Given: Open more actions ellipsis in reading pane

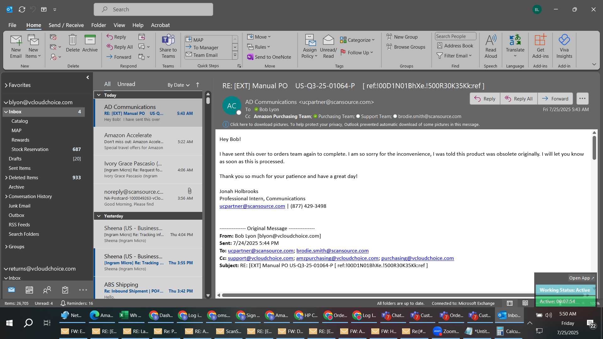Looking at the screenshot, I should (582, 99).
